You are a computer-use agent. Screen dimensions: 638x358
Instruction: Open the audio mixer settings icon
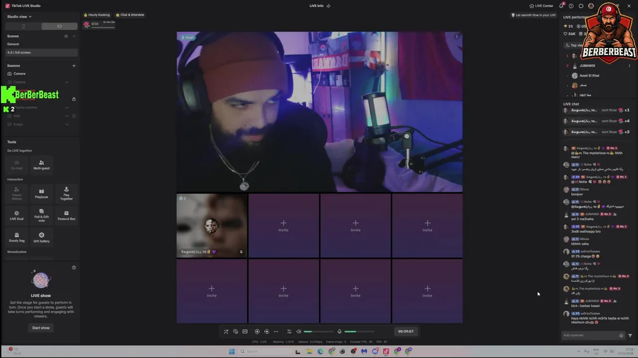click(x=289, y=332)
